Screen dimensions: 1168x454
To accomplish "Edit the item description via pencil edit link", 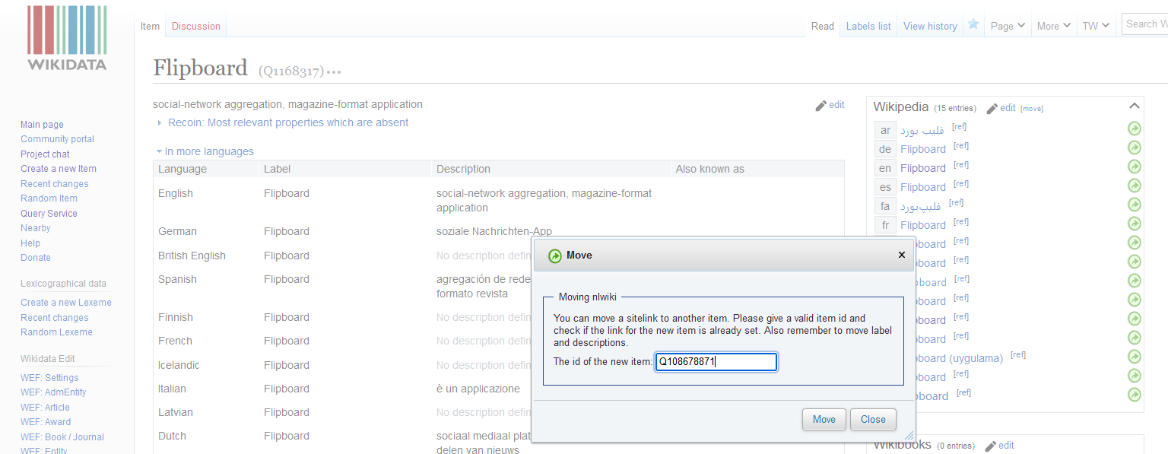I will click(830, 105).
